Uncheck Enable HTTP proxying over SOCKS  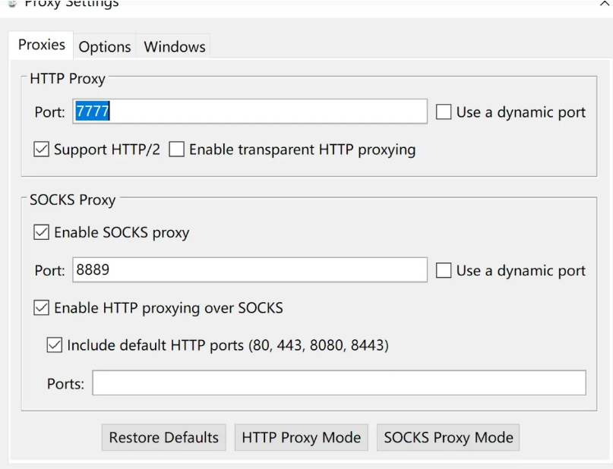coord(42,307)
